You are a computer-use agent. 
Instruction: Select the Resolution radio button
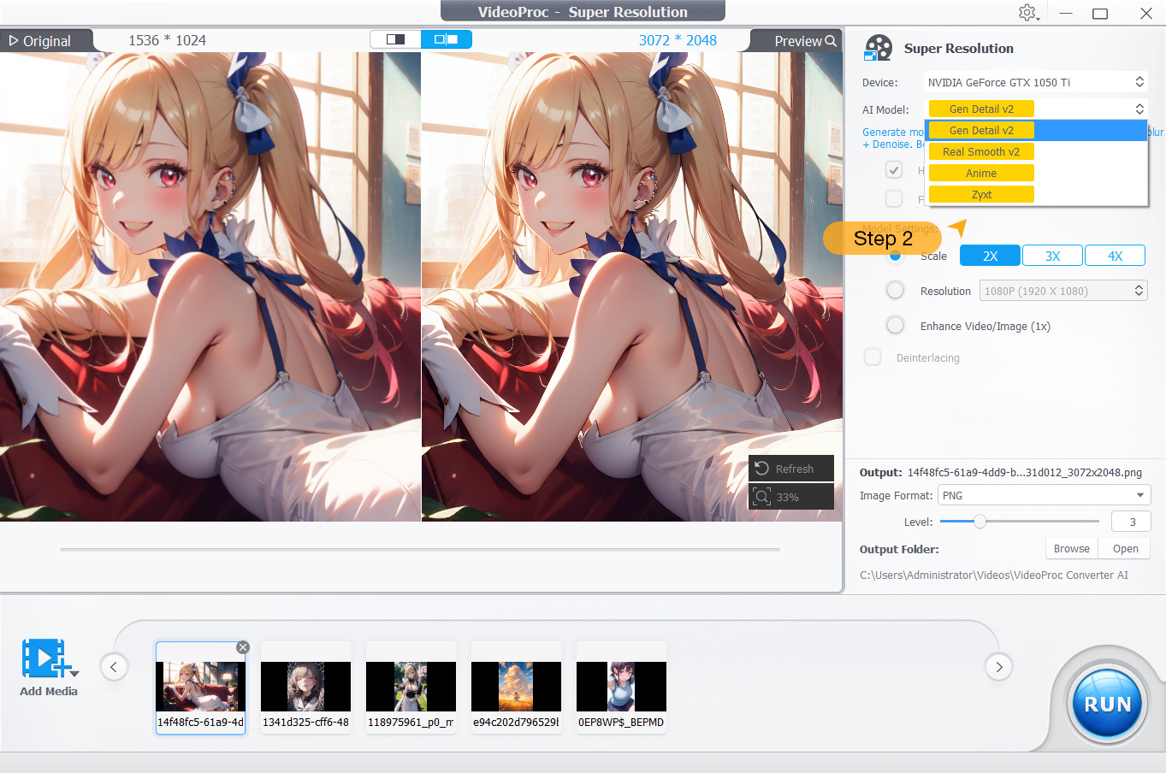pos(895,291)
